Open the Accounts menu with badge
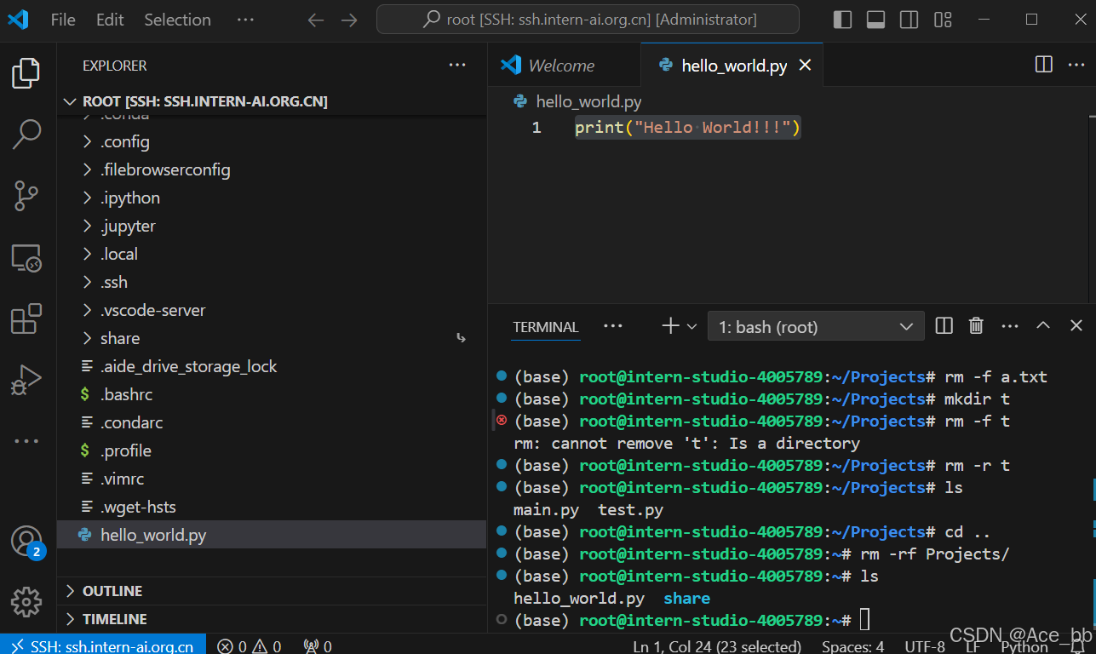Screen dimensions: 1096x654 pyautogui.click(x=26, y=542)
